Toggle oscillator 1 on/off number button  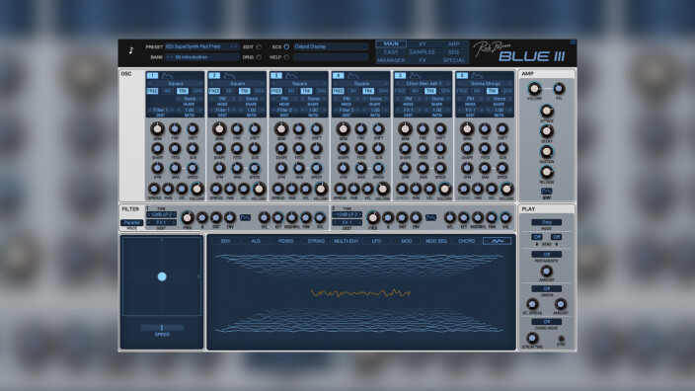point(152,76)
